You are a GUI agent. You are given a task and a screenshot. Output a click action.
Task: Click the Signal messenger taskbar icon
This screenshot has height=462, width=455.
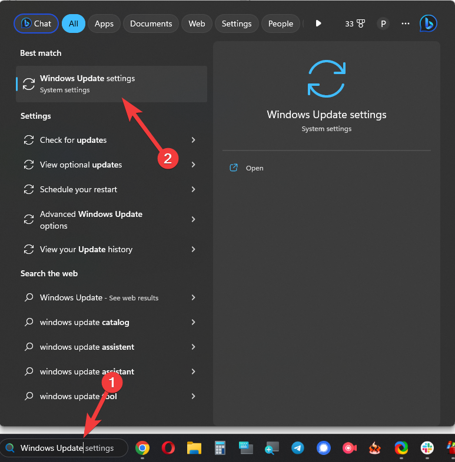(323, 448)
